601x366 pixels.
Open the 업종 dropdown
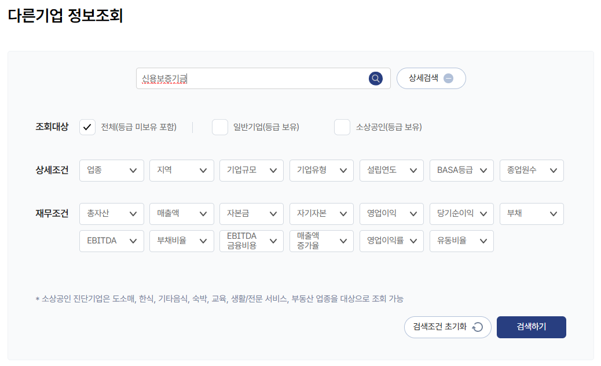(112, 170)
